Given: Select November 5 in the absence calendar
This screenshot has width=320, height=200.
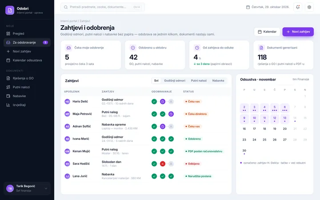Looking at the screenshot, I should [275, 108].
